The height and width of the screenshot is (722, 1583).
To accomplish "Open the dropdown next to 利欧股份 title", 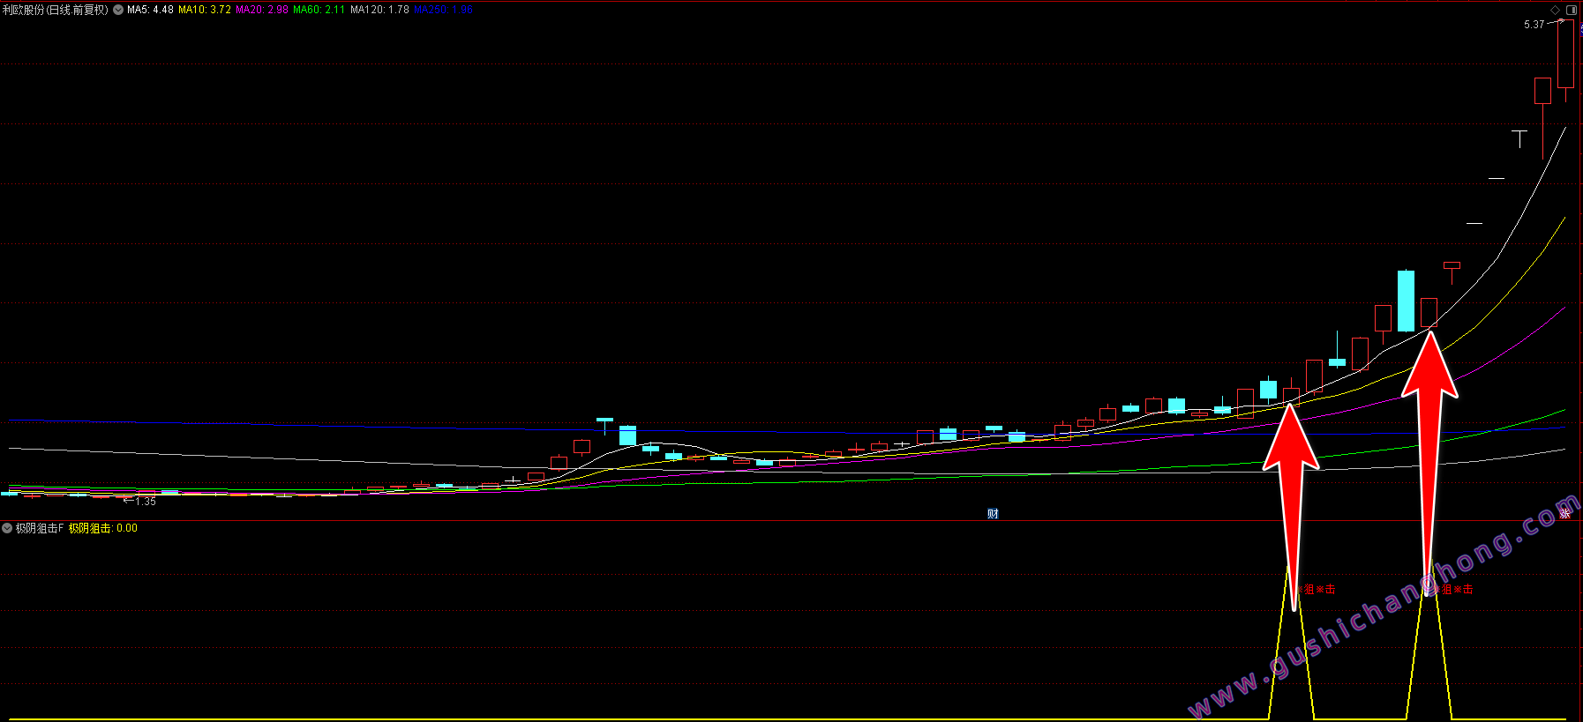I will 118,10.
